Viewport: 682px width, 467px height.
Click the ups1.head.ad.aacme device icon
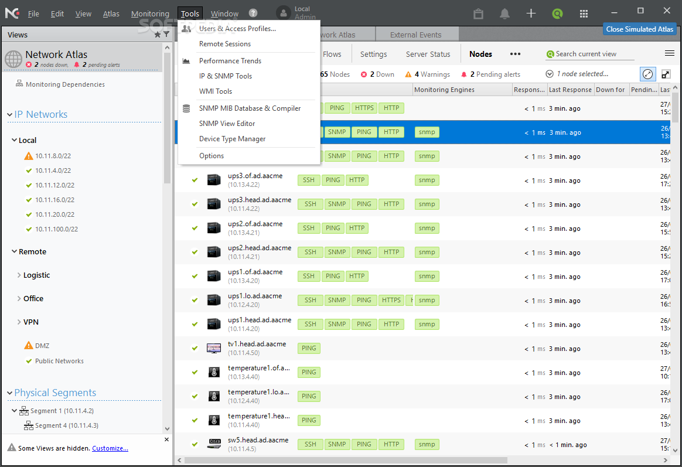pyautogui.click(x=213, y=324)
